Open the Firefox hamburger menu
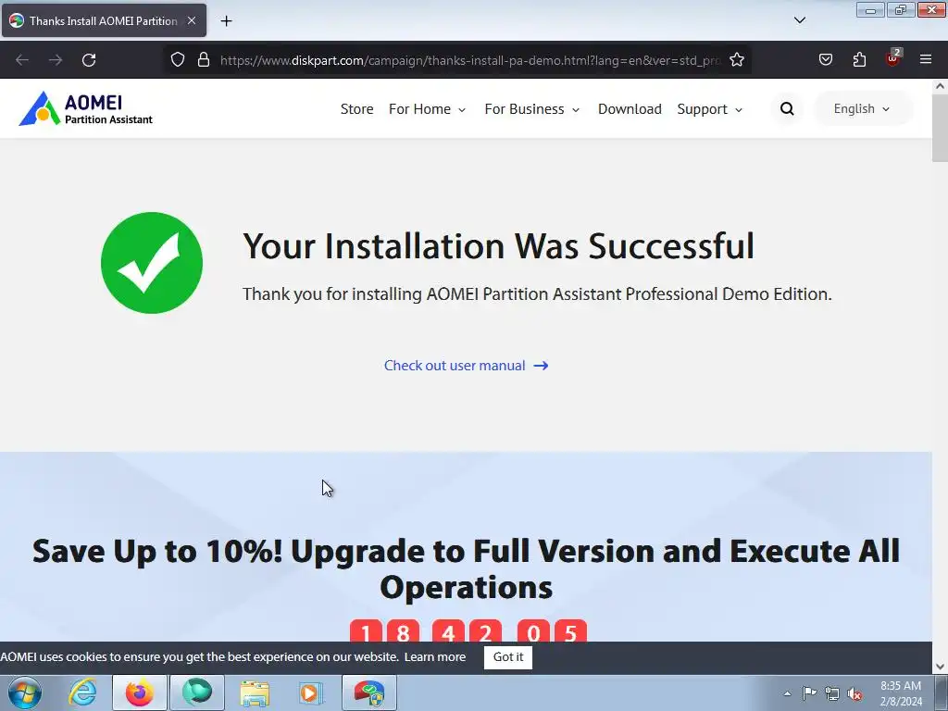Screen dimensions: 948x711 926,60
